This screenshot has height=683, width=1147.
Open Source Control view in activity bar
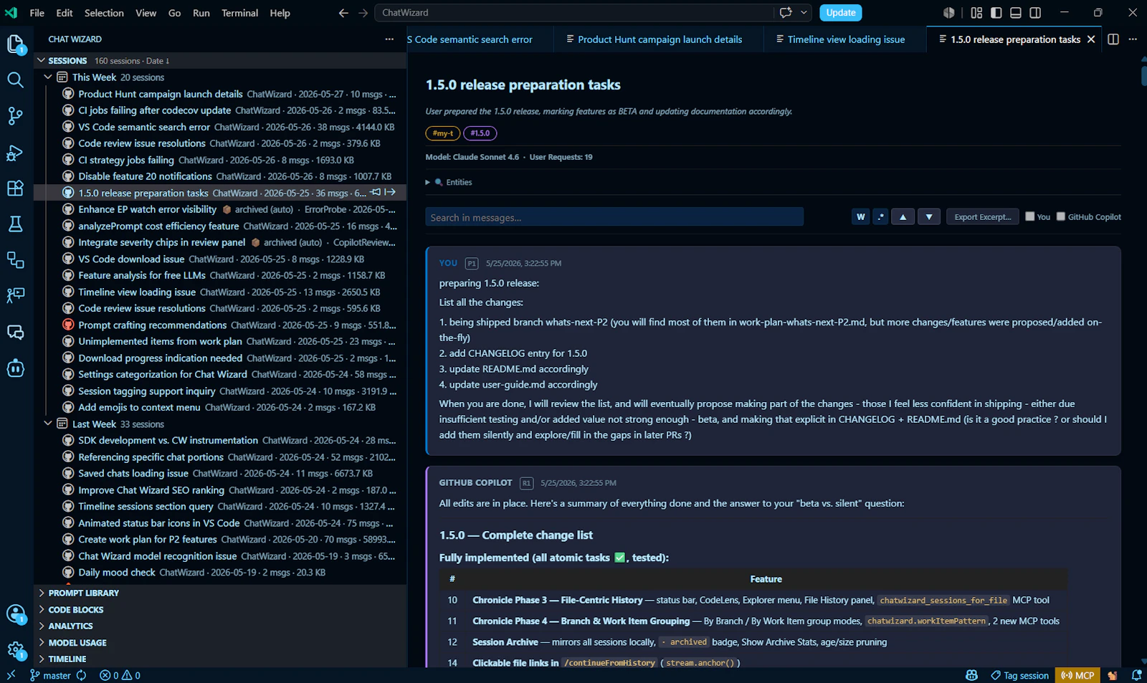16,116
